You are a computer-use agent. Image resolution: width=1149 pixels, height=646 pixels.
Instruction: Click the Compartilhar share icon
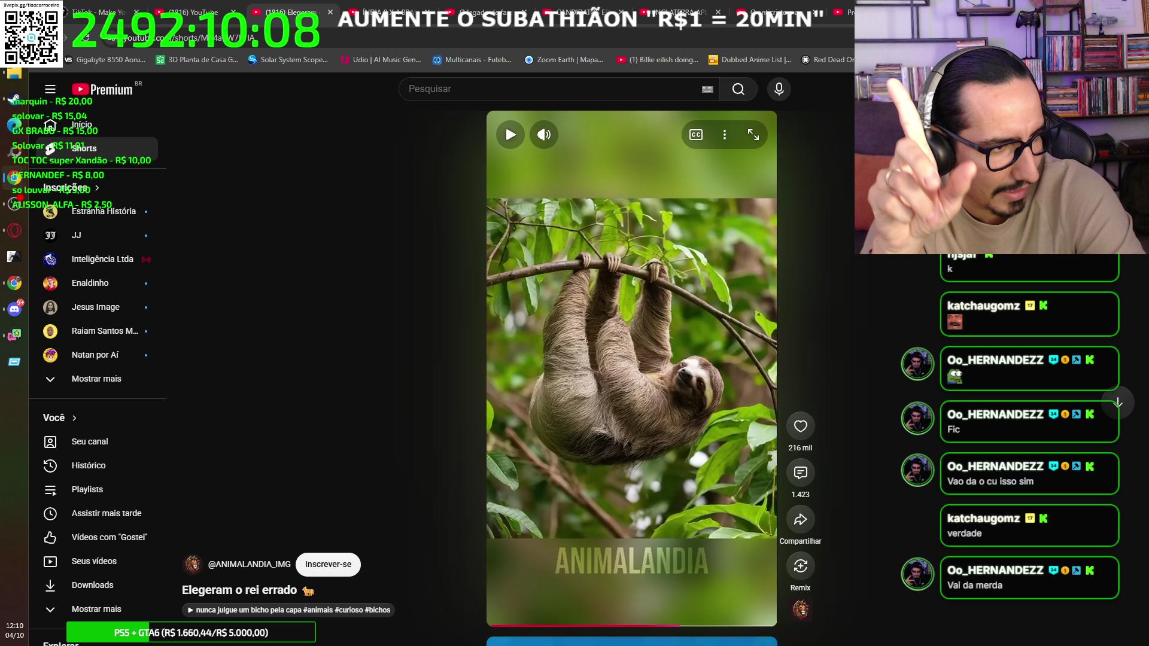pos(800,519)
